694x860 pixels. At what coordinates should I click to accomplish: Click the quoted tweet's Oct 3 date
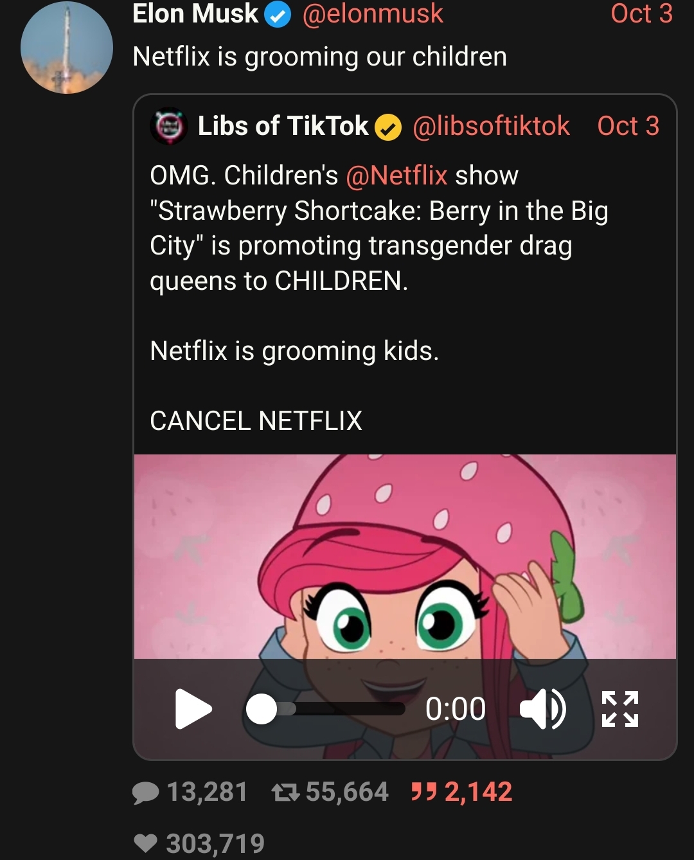point(628,126)
